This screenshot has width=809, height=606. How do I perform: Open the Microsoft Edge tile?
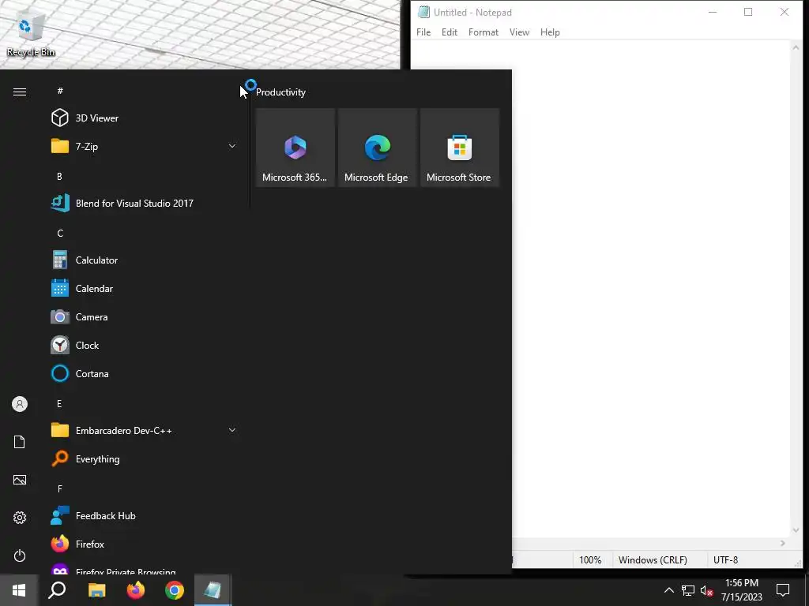pyautogui.click(x=377, y=148)
